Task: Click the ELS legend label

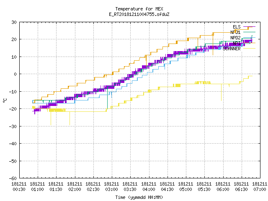Action: pyautogui.click(x=237, y=27)
